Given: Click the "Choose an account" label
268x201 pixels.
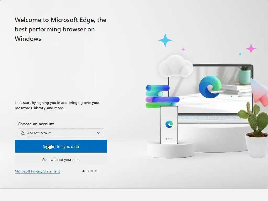Looking at the screenshot, I should click(36, 124).
